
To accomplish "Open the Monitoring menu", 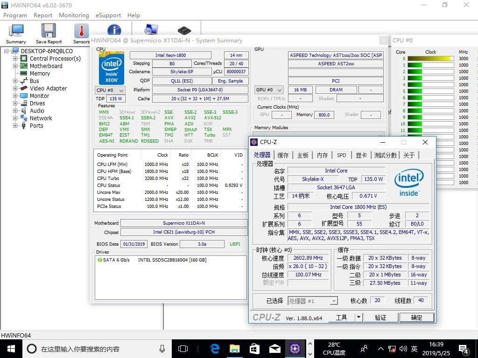I will tap(74, 15).
